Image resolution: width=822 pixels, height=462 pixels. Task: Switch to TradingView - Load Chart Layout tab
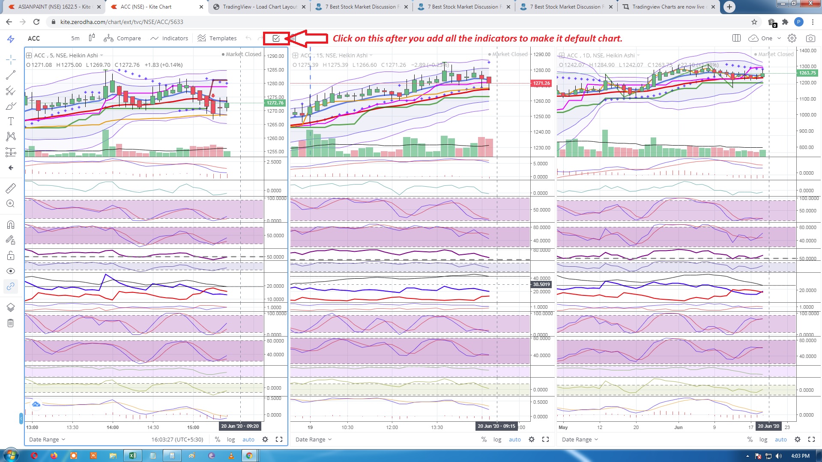pyautogui.click(x=259, y=7)
